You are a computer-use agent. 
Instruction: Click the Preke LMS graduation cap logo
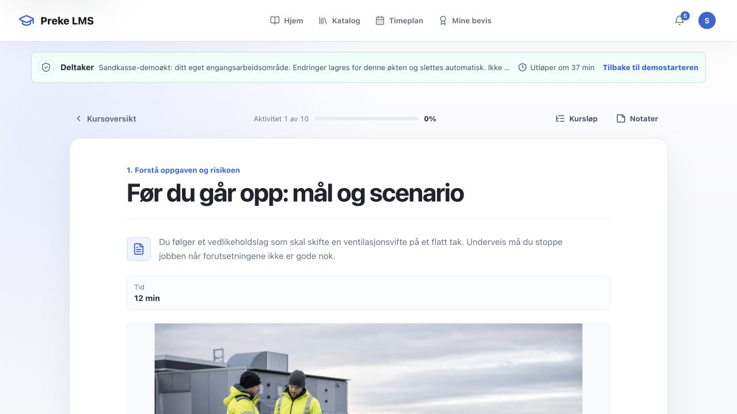coord(26,21)
